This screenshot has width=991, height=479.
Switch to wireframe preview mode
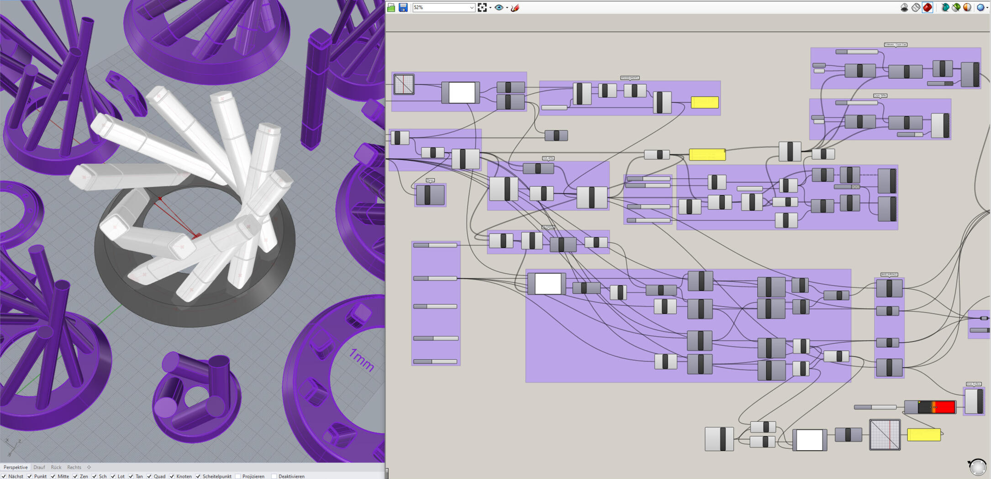click(x=915, y=8)
